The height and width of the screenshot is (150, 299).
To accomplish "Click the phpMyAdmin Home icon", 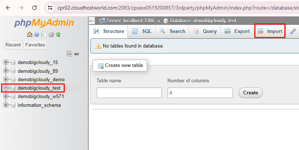I will point(29,35).
